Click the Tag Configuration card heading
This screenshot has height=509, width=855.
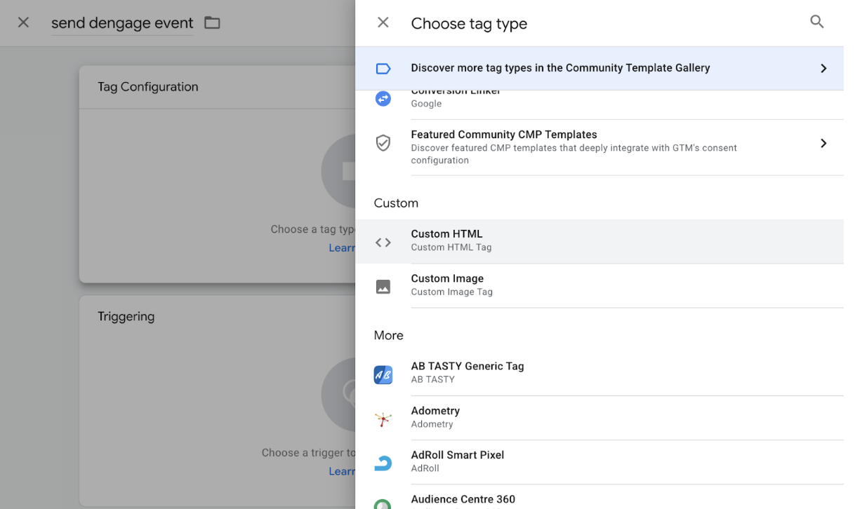click(148, 87)
